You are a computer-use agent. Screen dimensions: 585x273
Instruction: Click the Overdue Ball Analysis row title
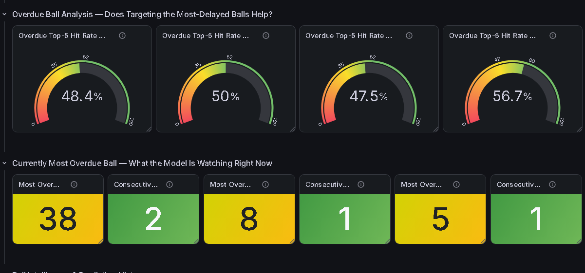click(142, 15)
